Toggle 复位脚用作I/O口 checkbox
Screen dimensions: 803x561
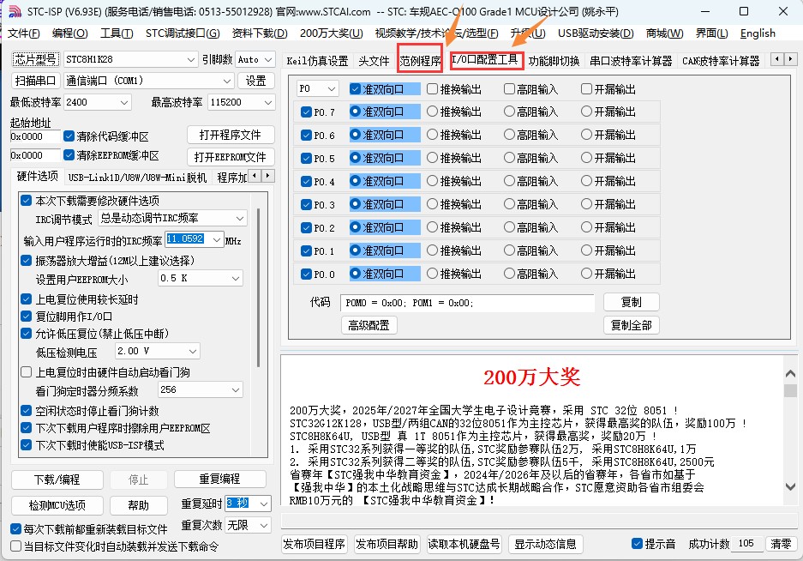point(26,316)
